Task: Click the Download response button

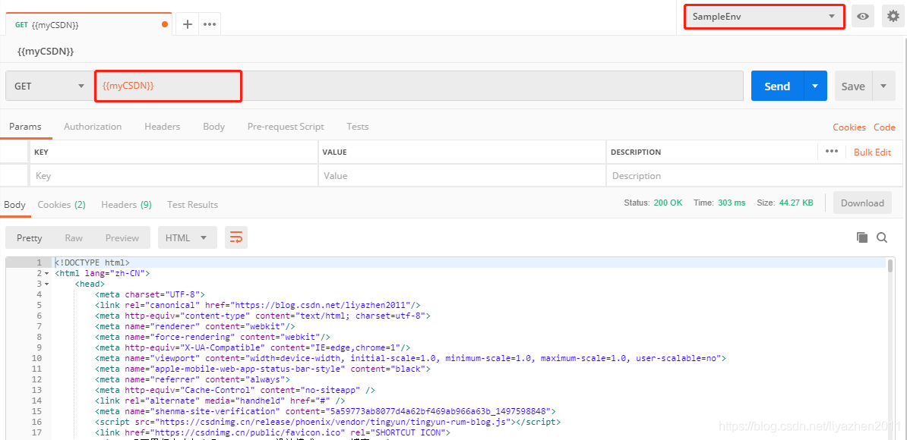Action: click(862, 203)
